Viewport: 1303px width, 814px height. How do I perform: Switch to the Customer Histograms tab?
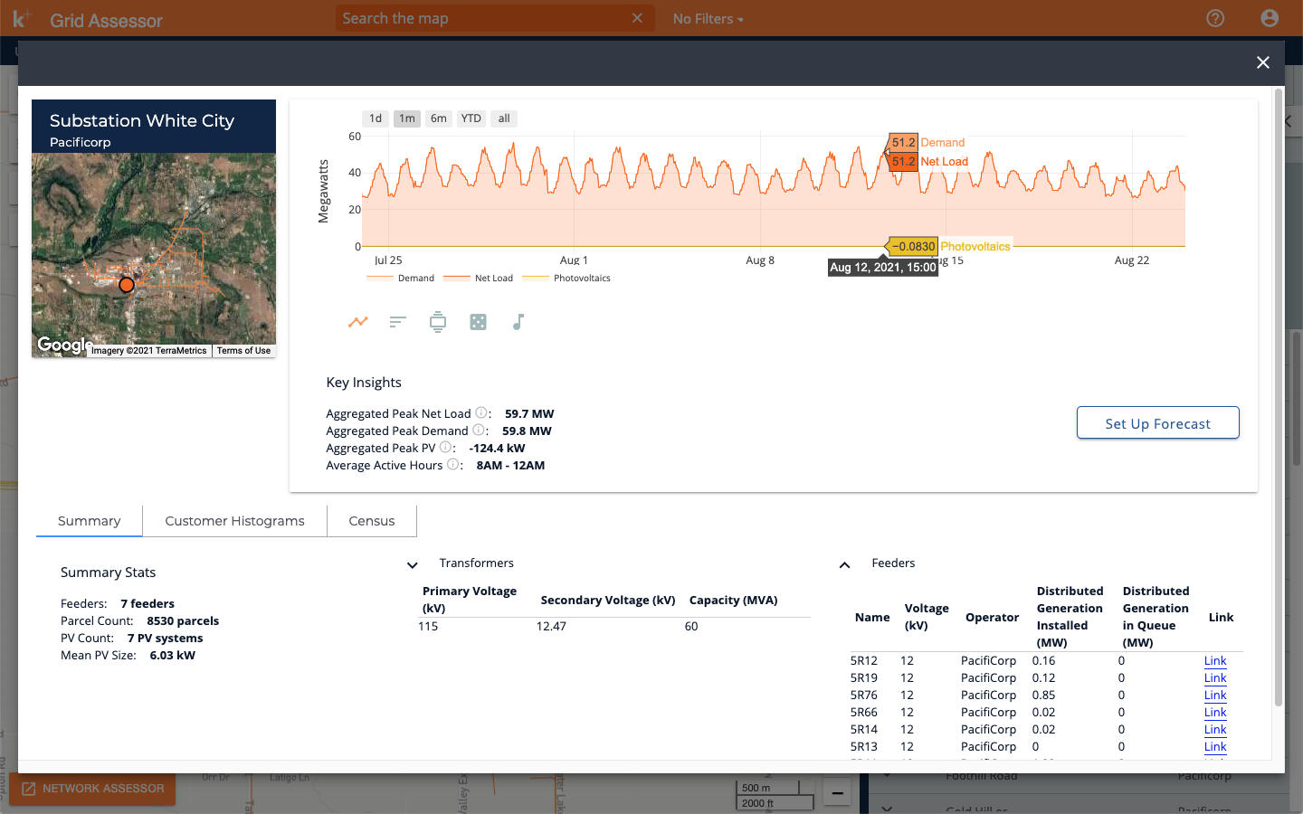tap(234, 521)
